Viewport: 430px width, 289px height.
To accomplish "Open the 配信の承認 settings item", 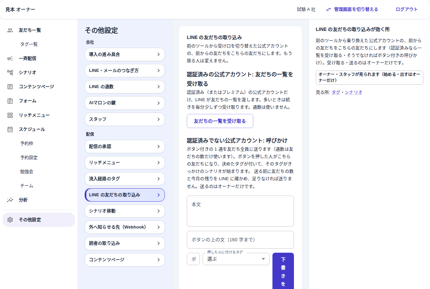I will (x=125, y=147).
